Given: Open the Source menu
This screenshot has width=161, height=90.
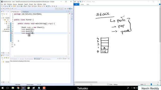Looking at the screenshot, I should point(15,4).
